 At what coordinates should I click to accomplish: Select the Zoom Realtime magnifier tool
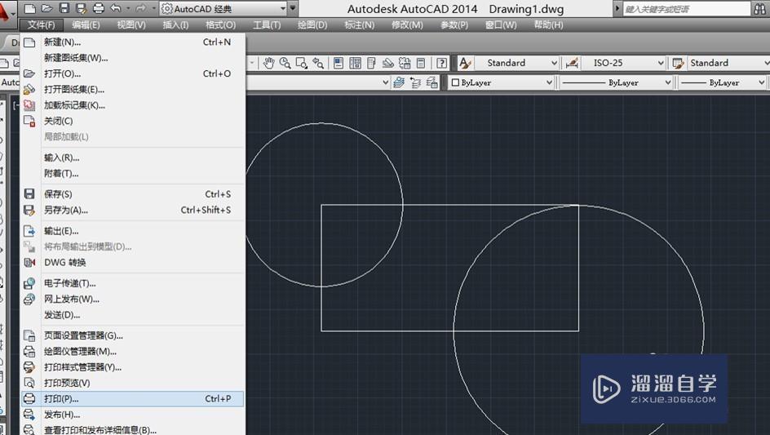pyautogui.click(x=285, y=63)
